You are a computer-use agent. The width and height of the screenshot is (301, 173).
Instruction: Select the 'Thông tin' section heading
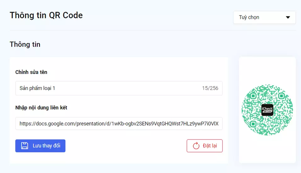point(25,44)
